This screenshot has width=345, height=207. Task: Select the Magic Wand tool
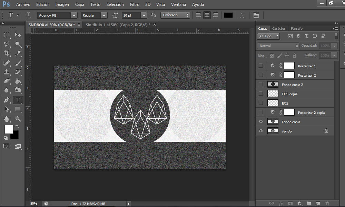coord(18,44)
